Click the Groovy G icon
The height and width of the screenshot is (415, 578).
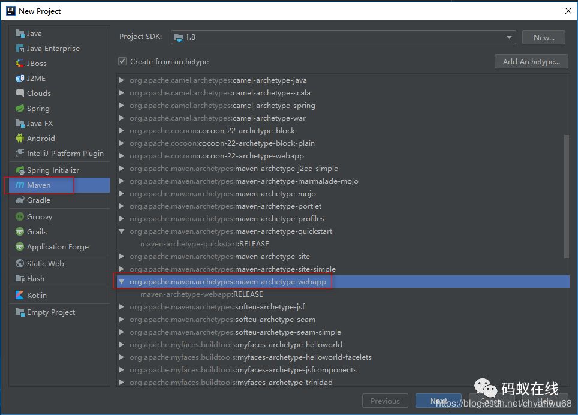(x=20, y=216)
